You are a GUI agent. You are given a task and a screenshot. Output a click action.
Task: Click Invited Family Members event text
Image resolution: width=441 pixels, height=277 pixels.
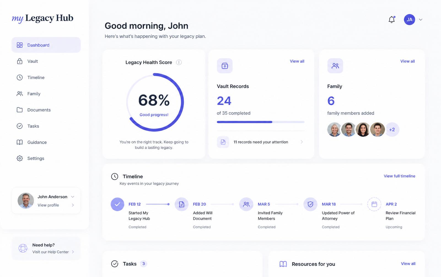coord(270,216)
